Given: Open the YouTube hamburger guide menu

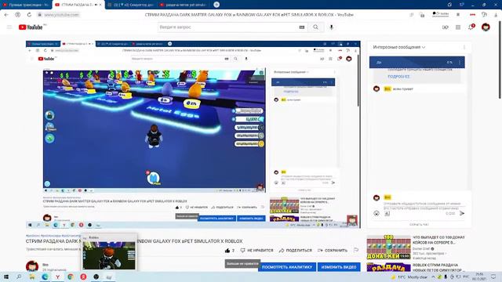Looking at the screenshot, I should pos(9,27).
